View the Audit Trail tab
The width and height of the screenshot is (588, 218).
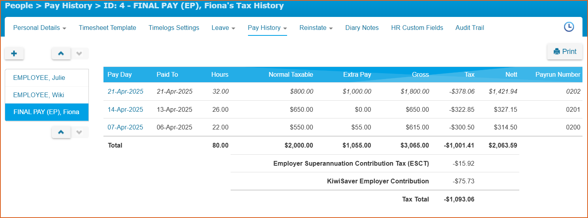470,28
